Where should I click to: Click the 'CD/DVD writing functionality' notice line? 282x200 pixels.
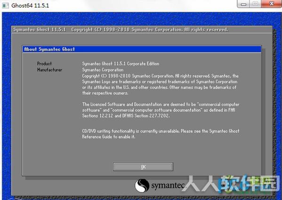click(161, 131)
